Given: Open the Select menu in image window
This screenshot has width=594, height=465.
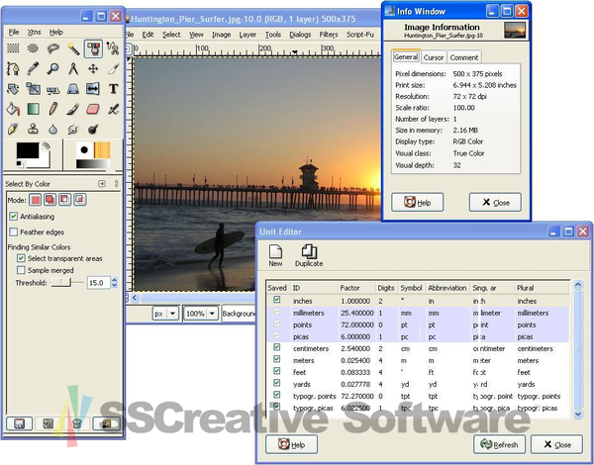Looking at the screenshot, I should point(171,35).
